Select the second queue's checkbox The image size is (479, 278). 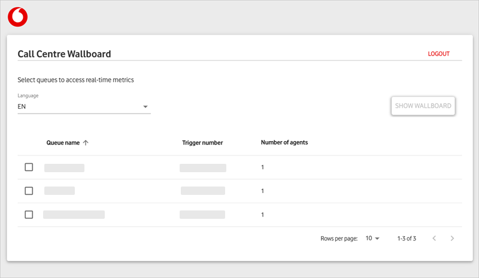pyautogui.click(x=29, y=191)
